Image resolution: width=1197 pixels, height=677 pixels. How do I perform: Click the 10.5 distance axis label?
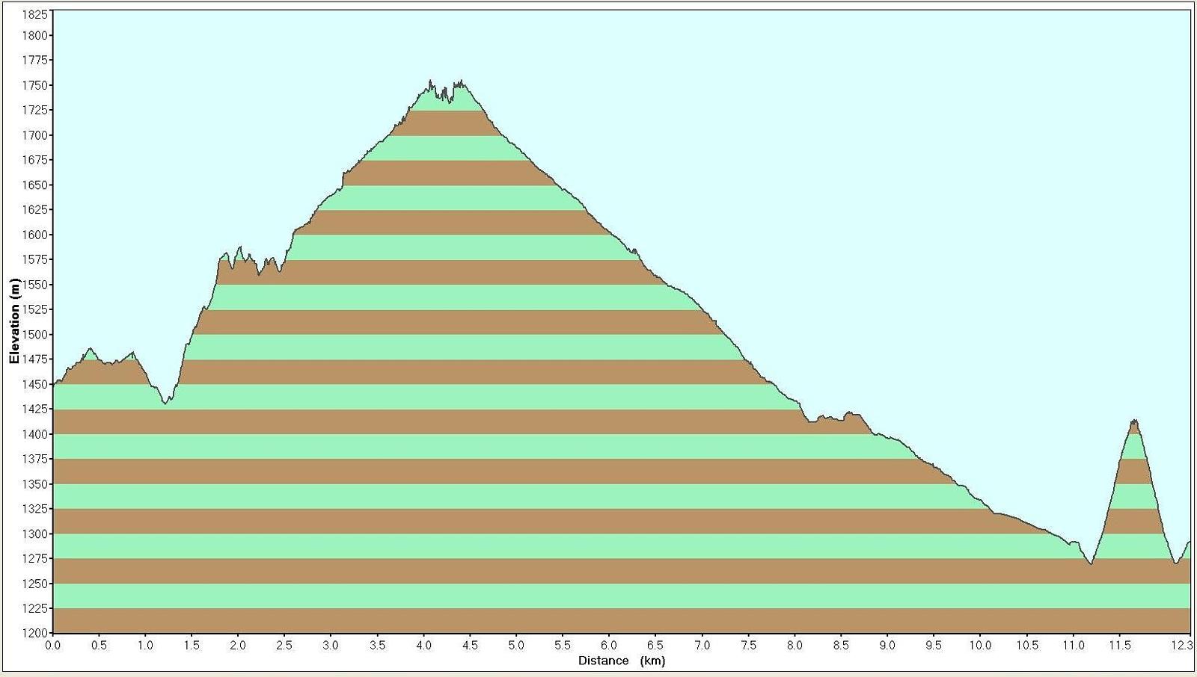point(1027,646)
